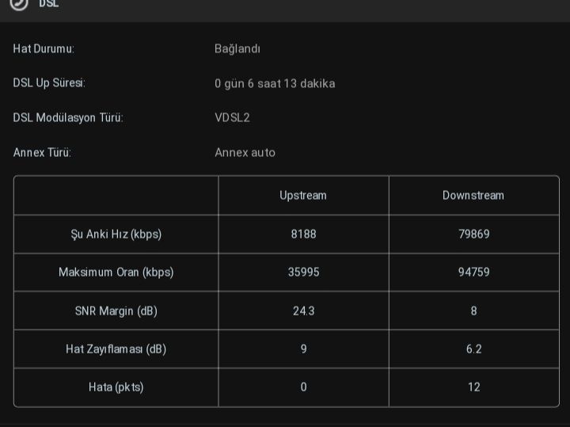Click the Upstream column header
The height and width of the screenshot is (427, 570).
tap(303, 196)
